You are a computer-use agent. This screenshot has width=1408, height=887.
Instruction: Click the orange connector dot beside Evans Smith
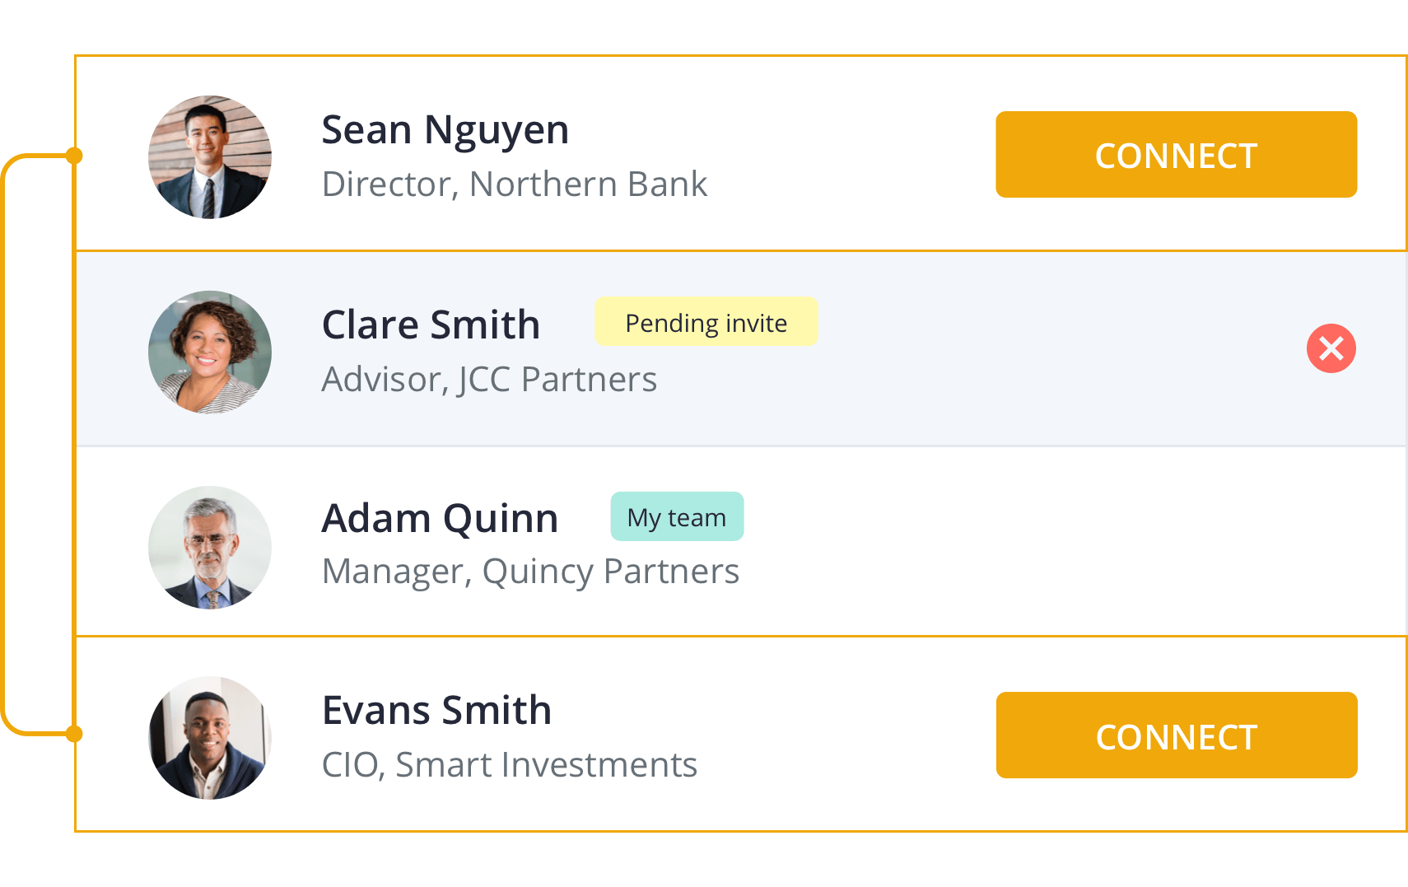pyautogui.click(x=74, y=734)
